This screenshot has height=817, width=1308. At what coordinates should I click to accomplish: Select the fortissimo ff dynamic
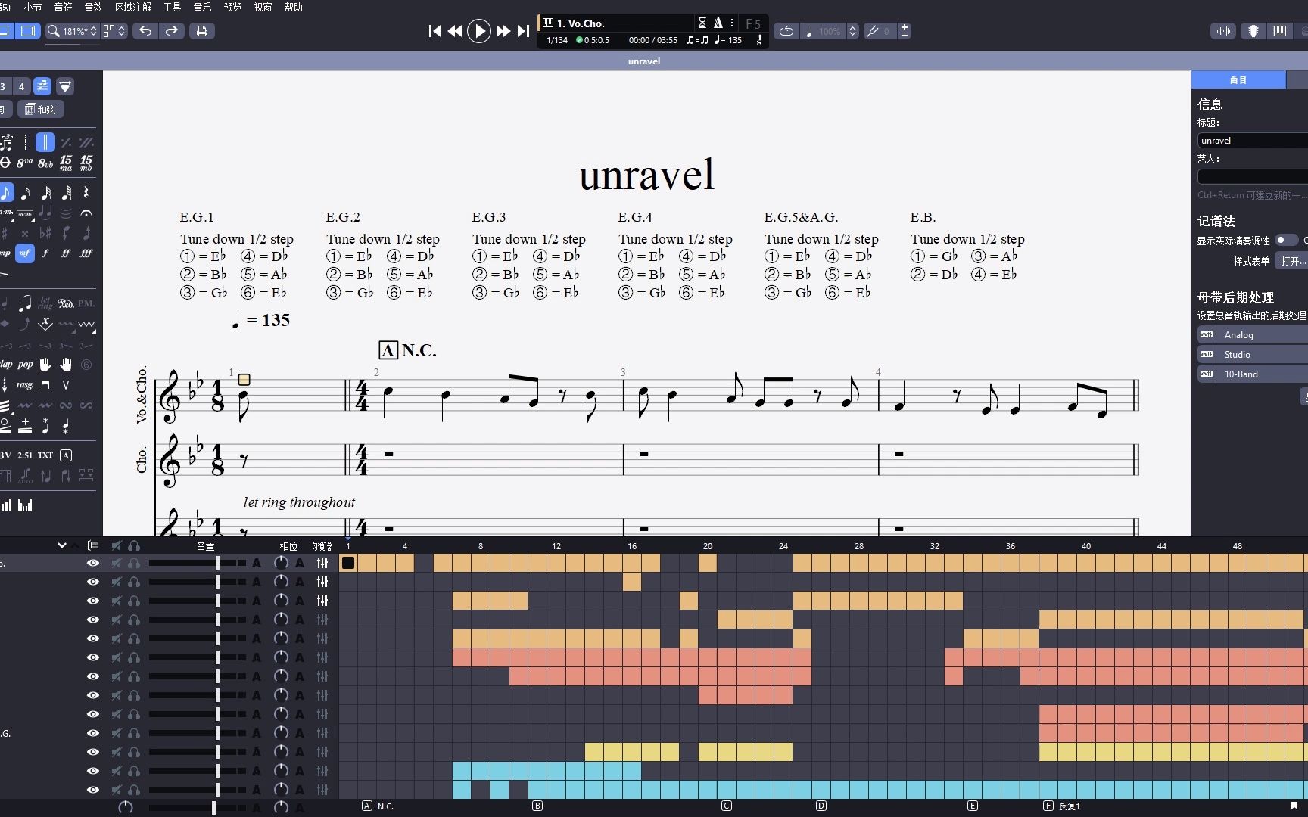tap(66, 253)
